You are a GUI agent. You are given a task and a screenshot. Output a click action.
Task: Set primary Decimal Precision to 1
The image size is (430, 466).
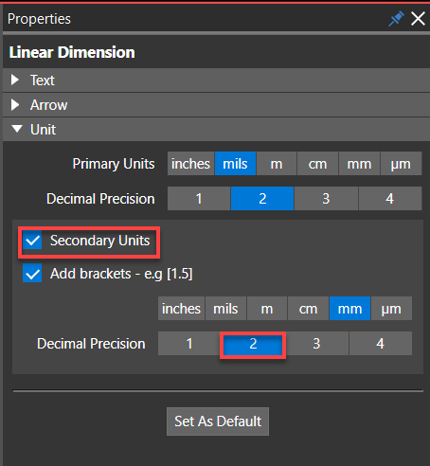[199, 199]
